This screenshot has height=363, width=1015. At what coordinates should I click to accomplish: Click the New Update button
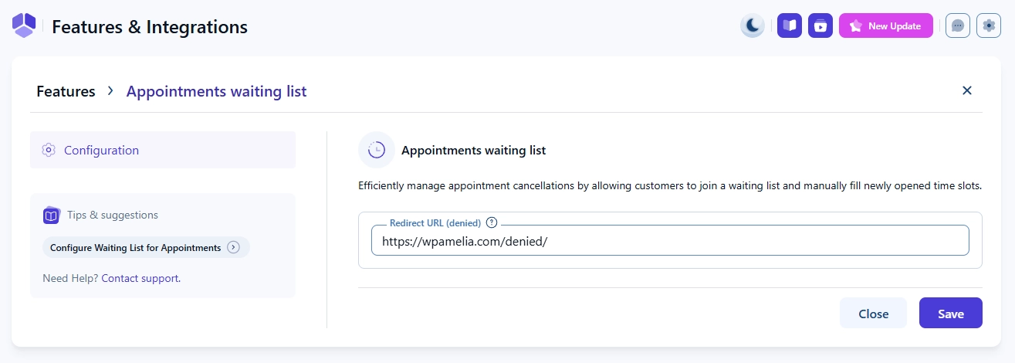click(x=885, y=25)
